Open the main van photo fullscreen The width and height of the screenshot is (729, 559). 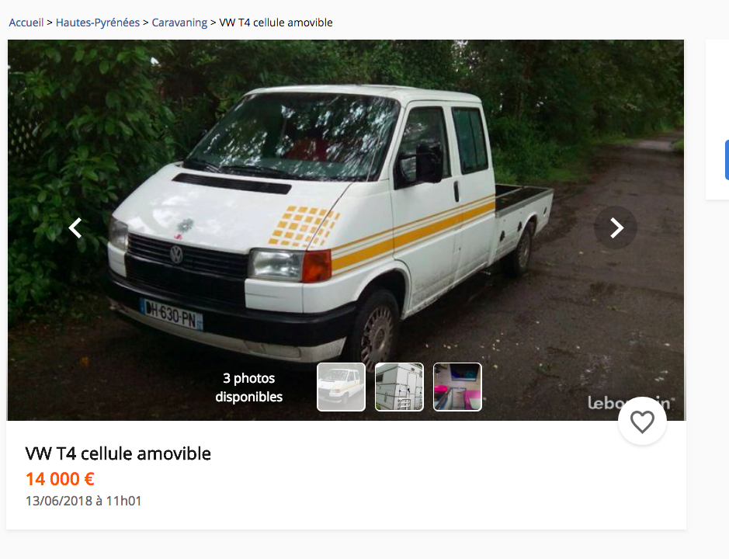click(x=345, y=210)
